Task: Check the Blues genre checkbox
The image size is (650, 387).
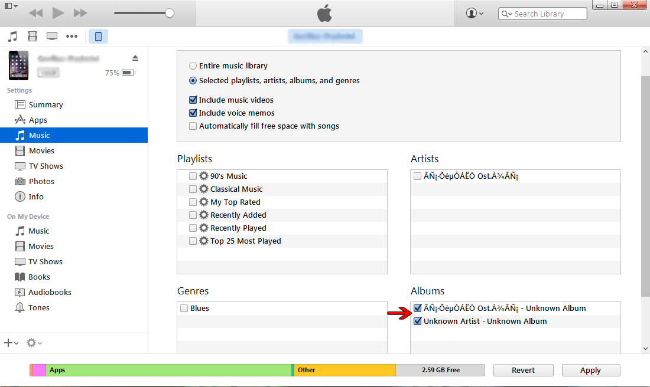Action: [184, 309]
